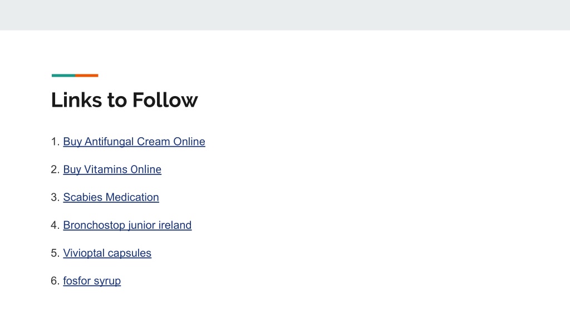Click list number 6 before fosfor link
Viewport: 570px width, 320px height.
[55, 281]
